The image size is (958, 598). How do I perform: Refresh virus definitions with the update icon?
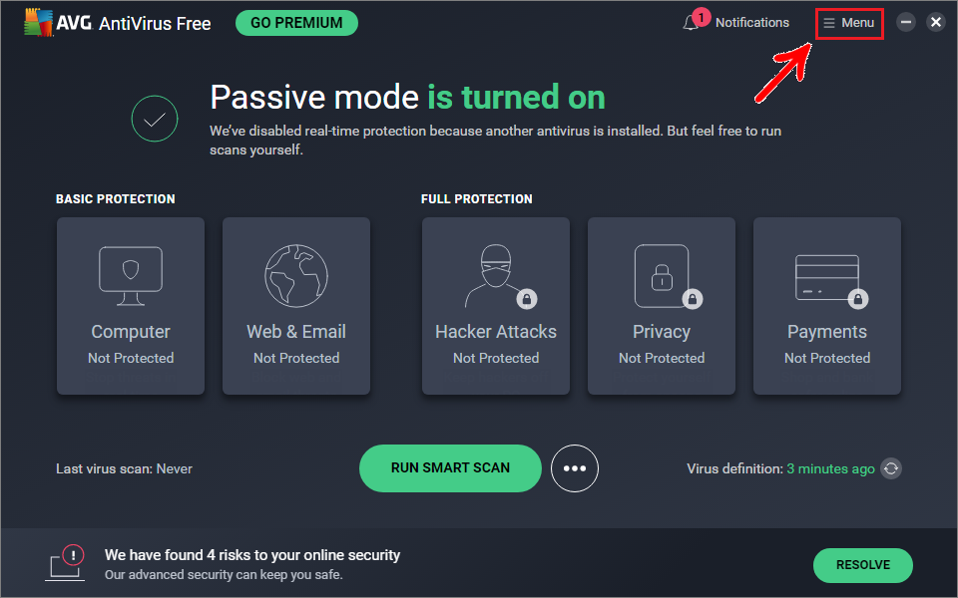coord(891,468)
